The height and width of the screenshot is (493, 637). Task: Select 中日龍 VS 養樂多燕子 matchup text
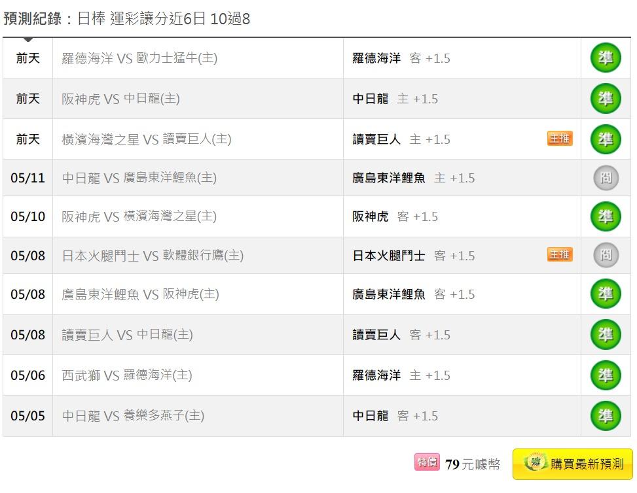point(133,415)
